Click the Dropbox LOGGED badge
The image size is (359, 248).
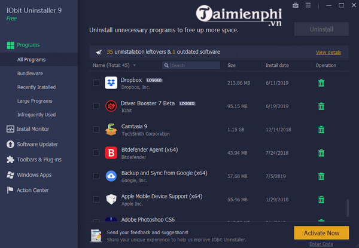coord(154,80)
